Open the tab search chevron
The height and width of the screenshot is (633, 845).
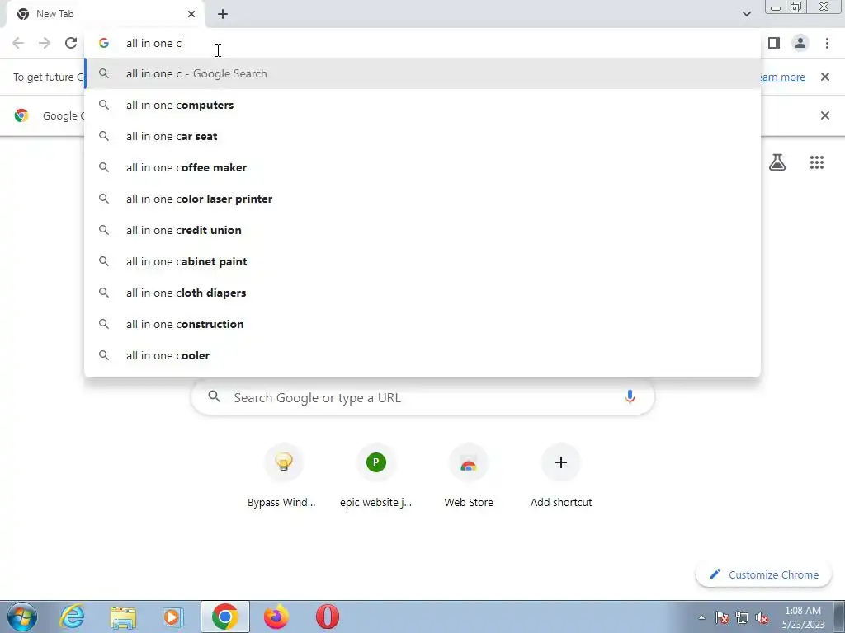746,14
